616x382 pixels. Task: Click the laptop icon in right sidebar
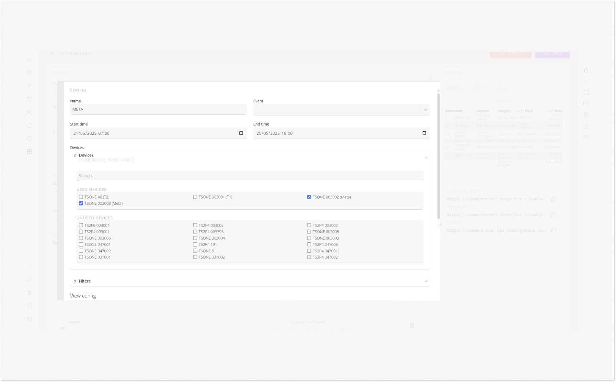[x=586, y=92]
